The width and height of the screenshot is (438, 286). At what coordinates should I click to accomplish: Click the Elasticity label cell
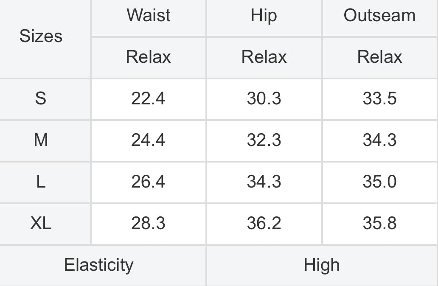(x=98, y=265)
